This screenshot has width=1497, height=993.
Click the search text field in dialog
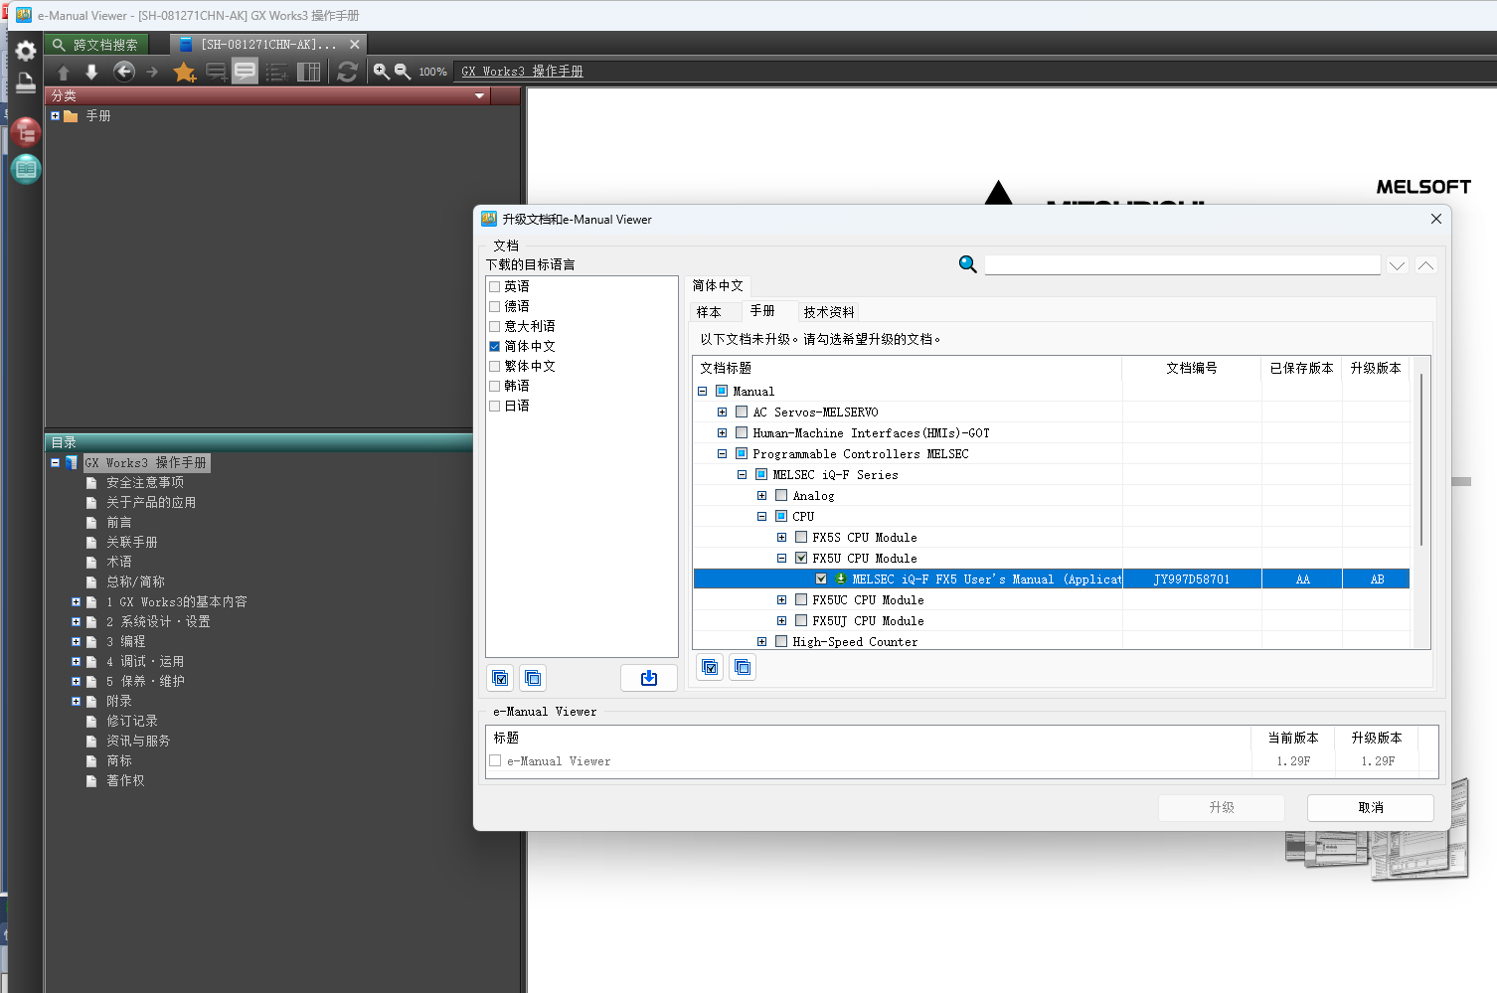point(1182,264)
